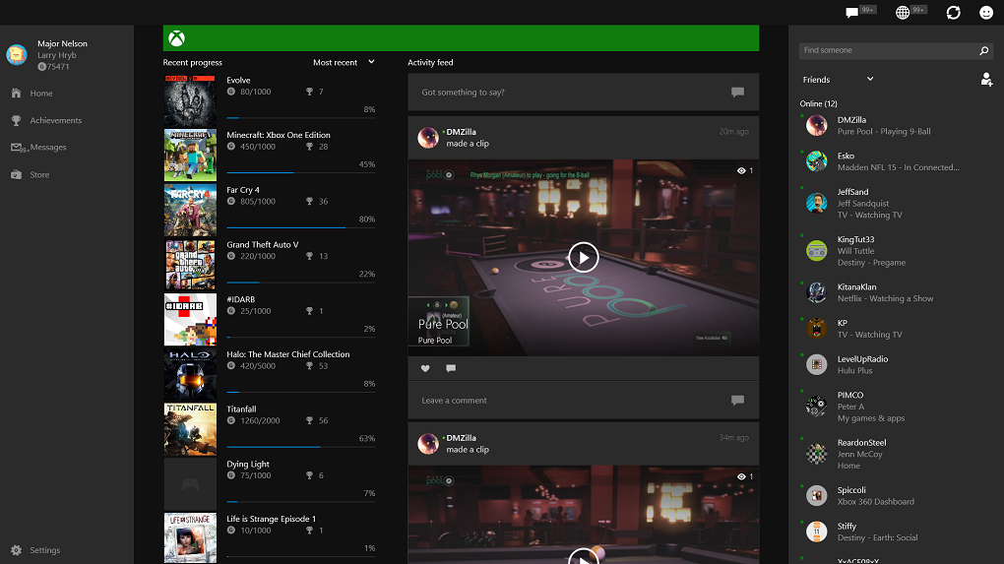Go to Achievements in the sidebar
1004x564 pixels.
click(55, 120)
